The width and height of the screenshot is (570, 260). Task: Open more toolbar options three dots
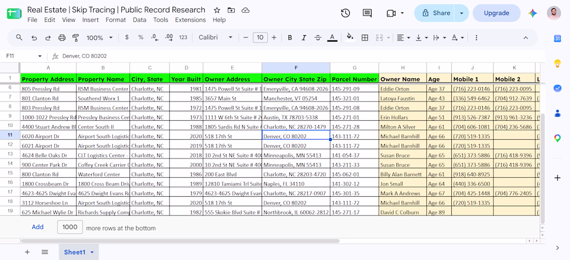477,37
